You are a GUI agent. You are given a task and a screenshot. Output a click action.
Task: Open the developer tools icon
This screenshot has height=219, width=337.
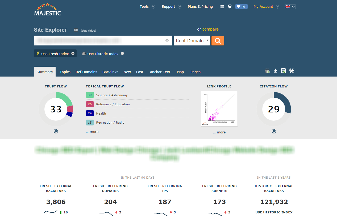(x=291, y=71)
